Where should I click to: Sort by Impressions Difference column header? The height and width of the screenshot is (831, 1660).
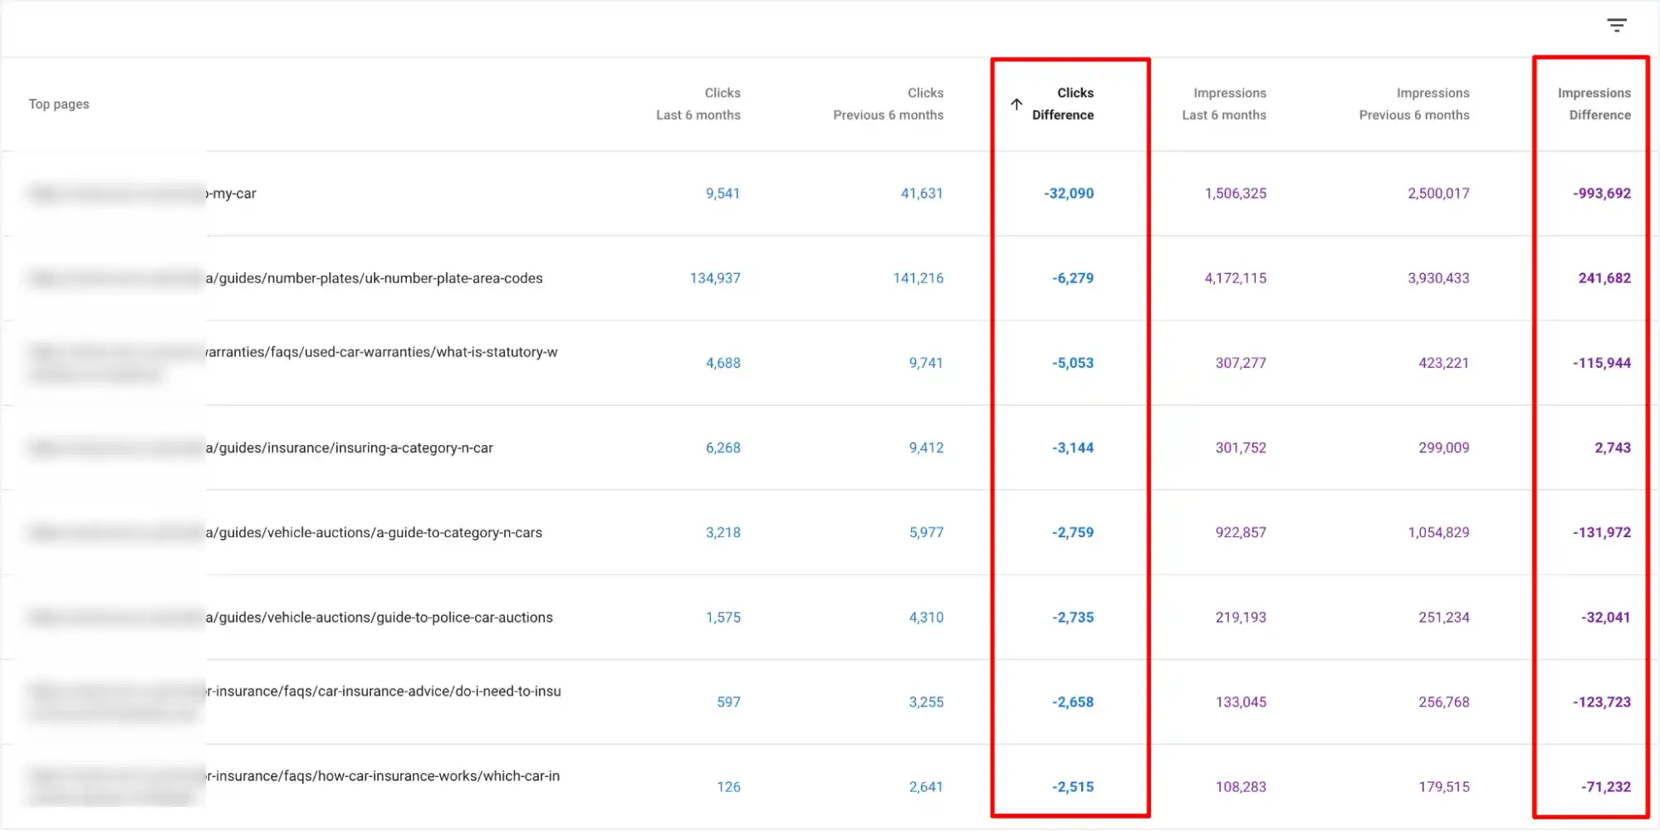coord(1594,105)
